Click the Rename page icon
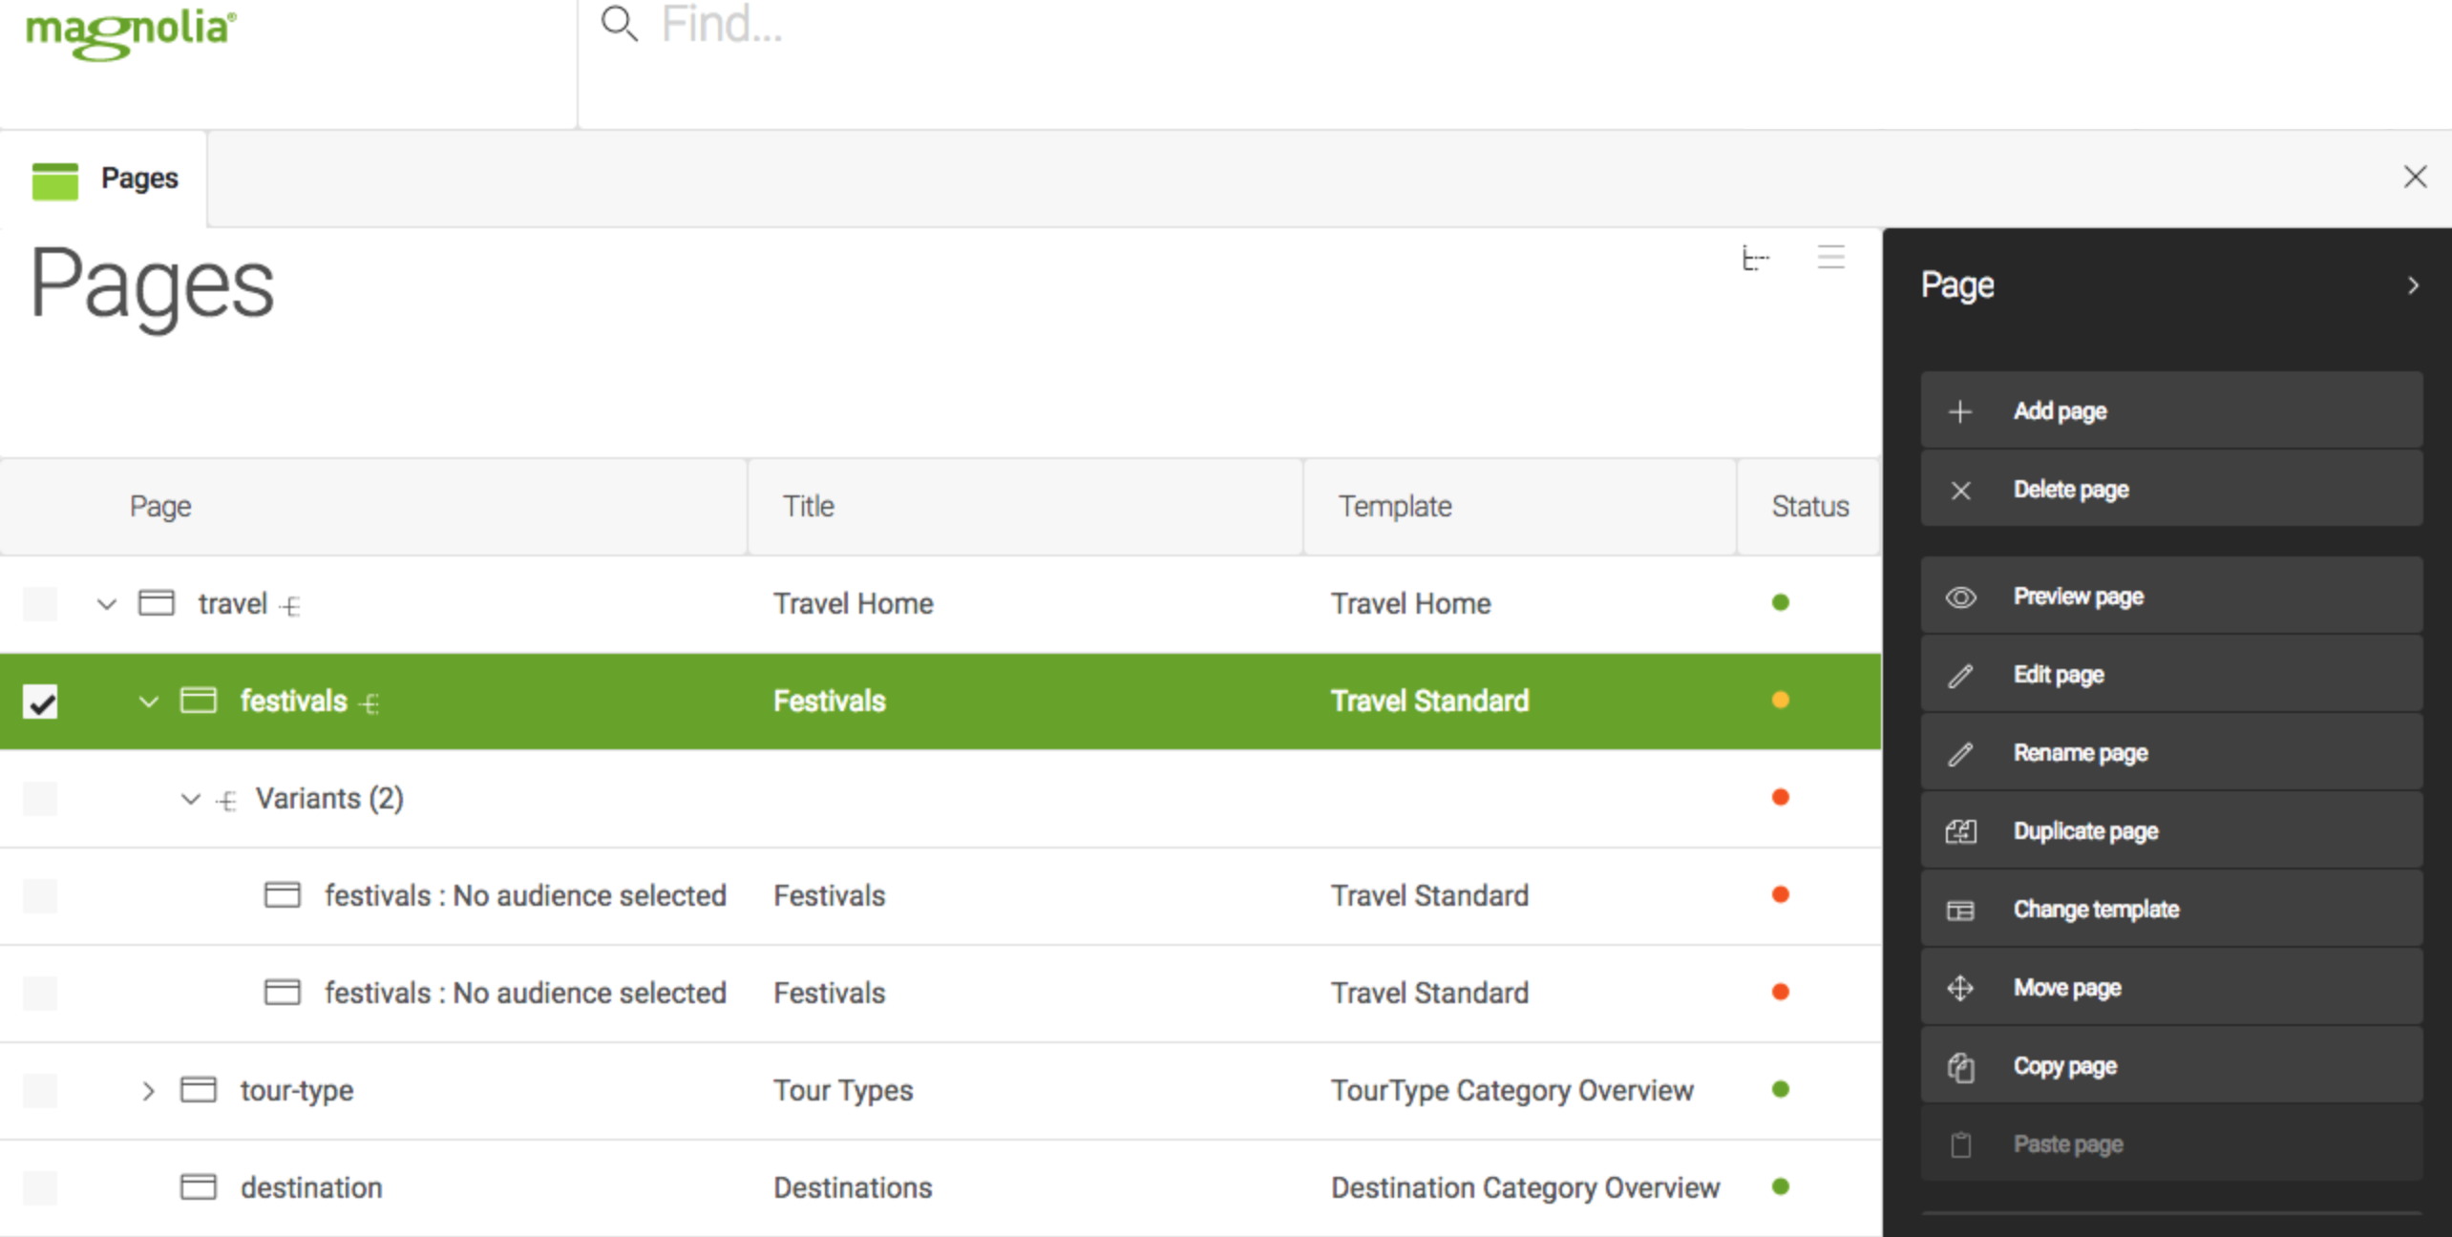 coord(1963,753)
